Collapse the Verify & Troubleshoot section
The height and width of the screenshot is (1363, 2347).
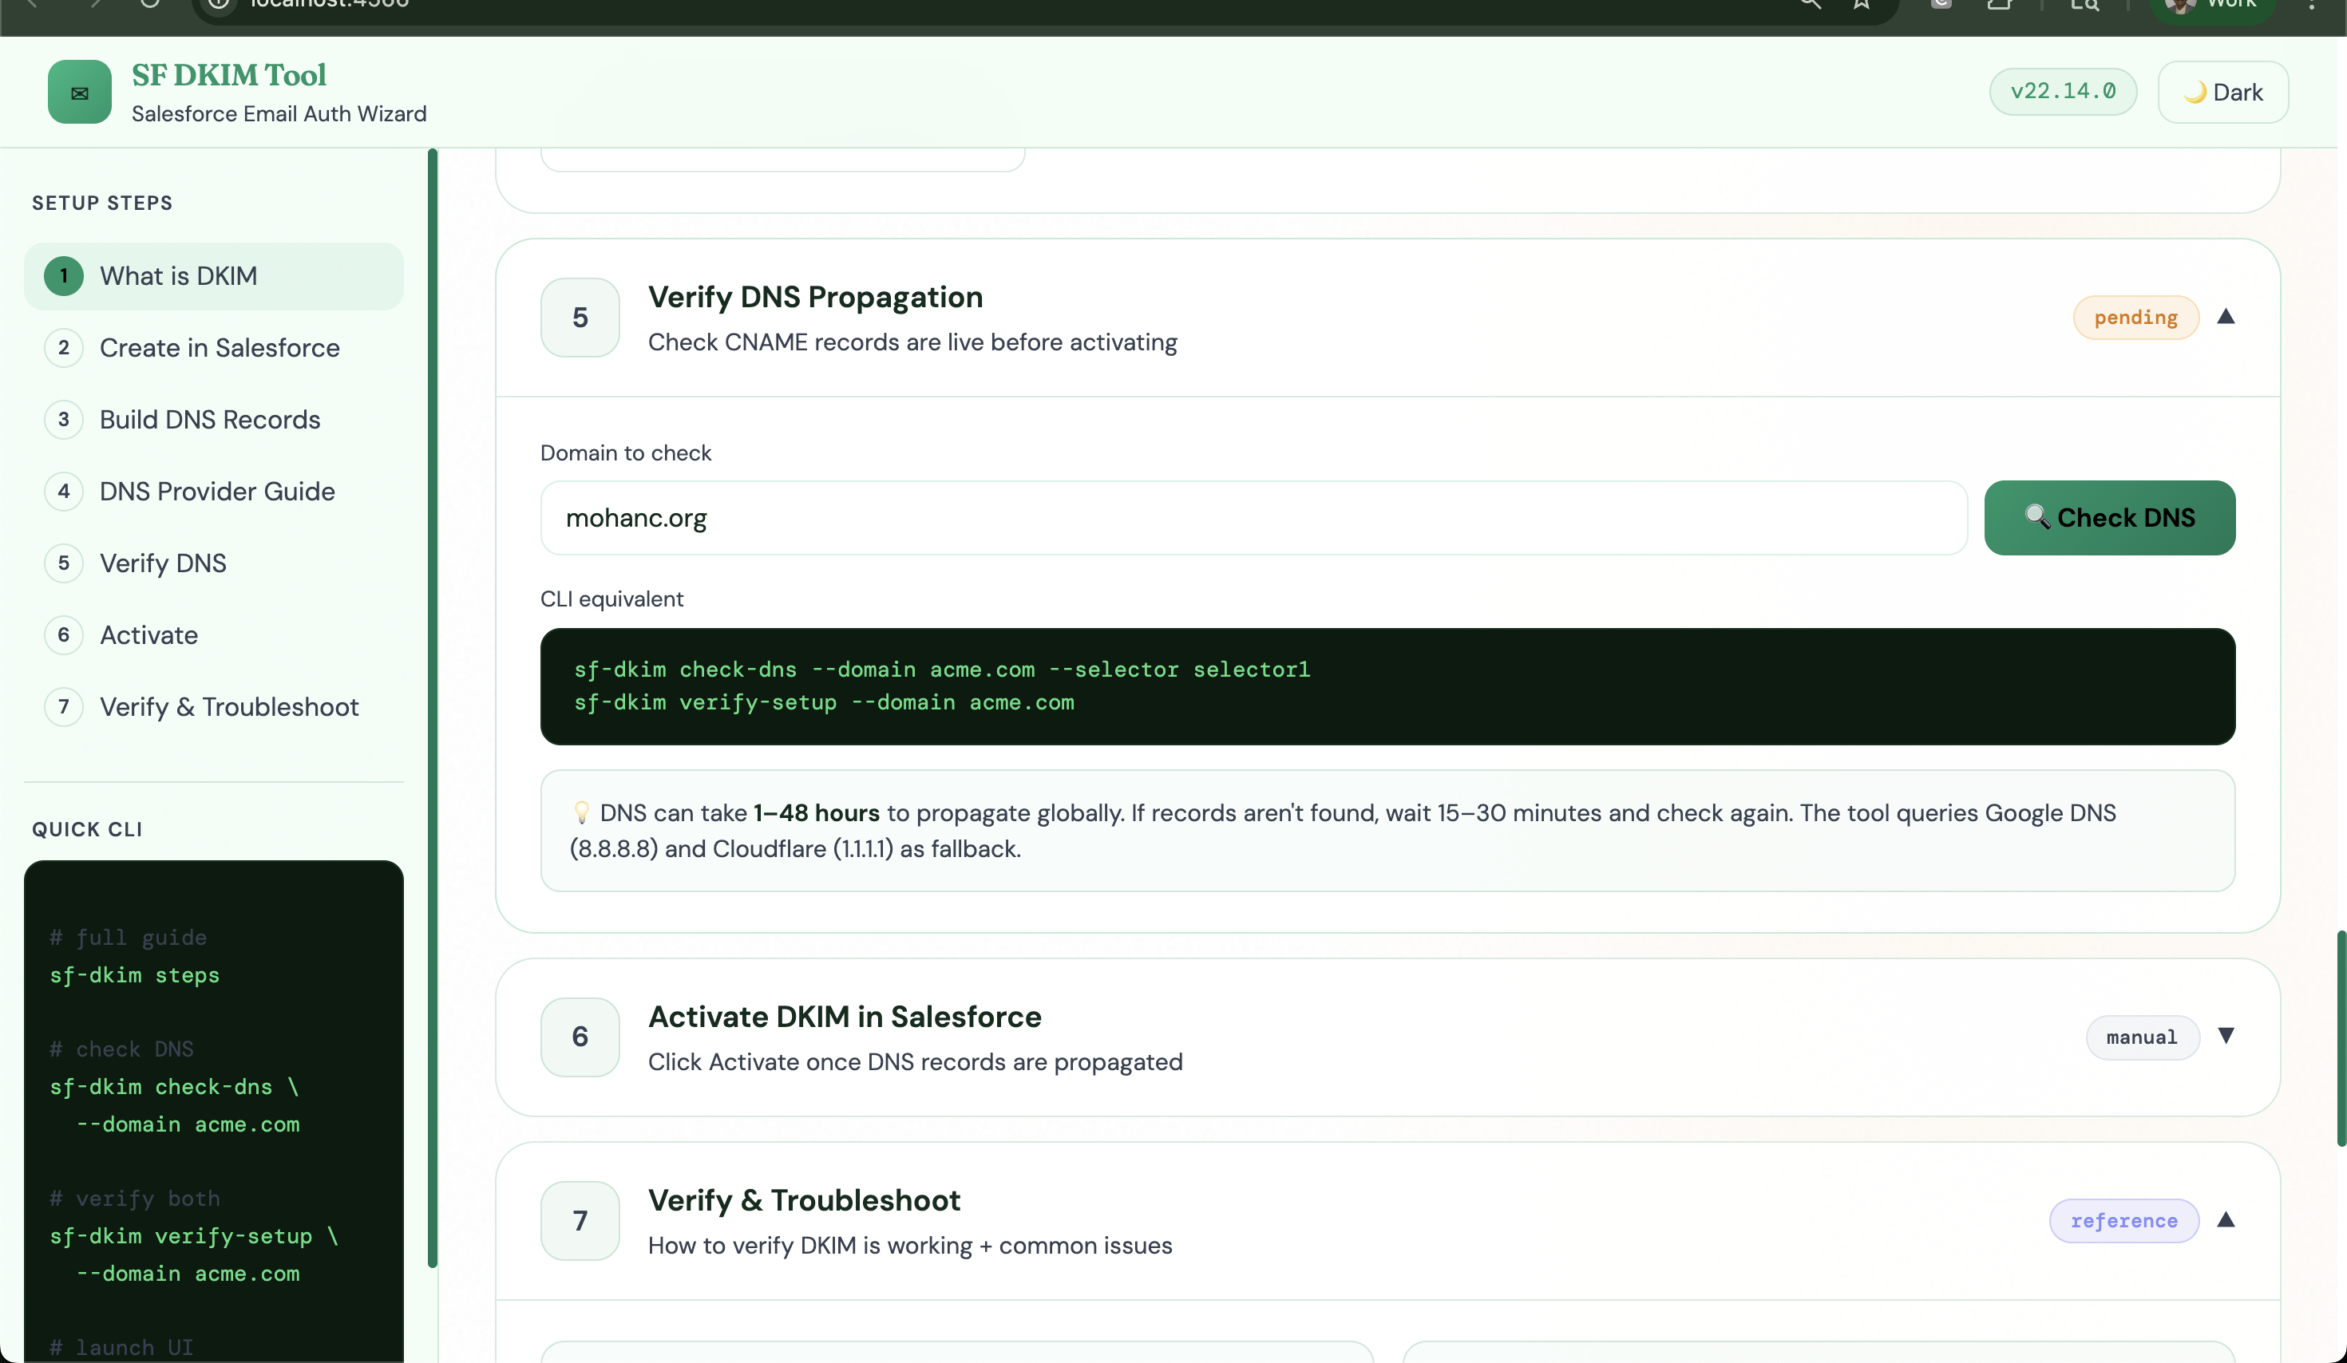tap(2228, 1221)
